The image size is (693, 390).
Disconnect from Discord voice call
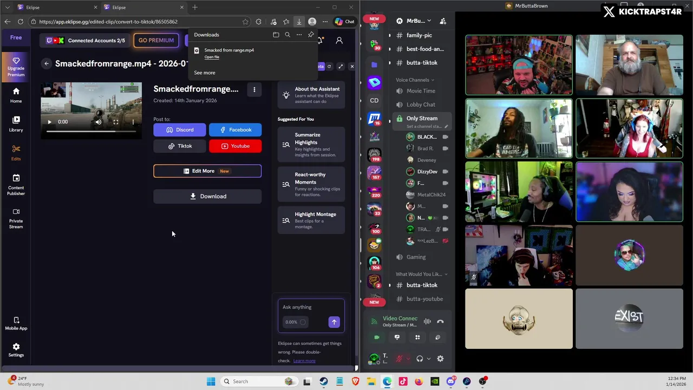[440, 322]
